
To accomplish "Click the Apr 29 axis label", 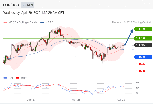I will (121, 100).
